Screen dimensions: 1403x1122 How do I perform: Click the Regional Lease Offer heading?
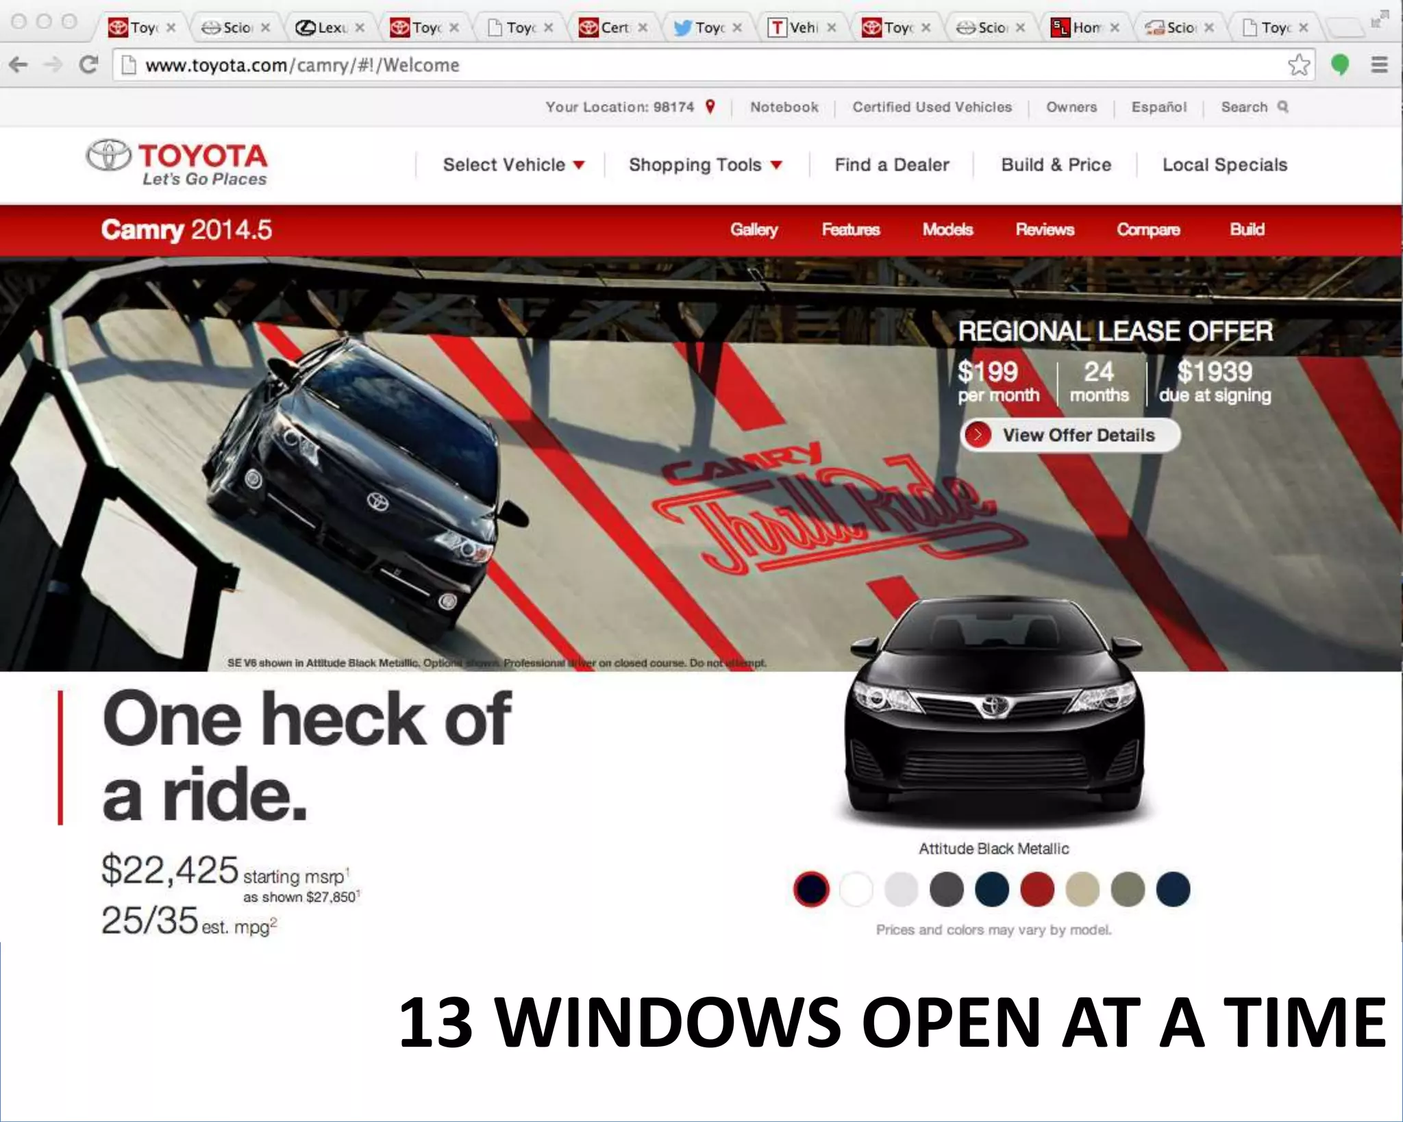tap(1115, 332)
